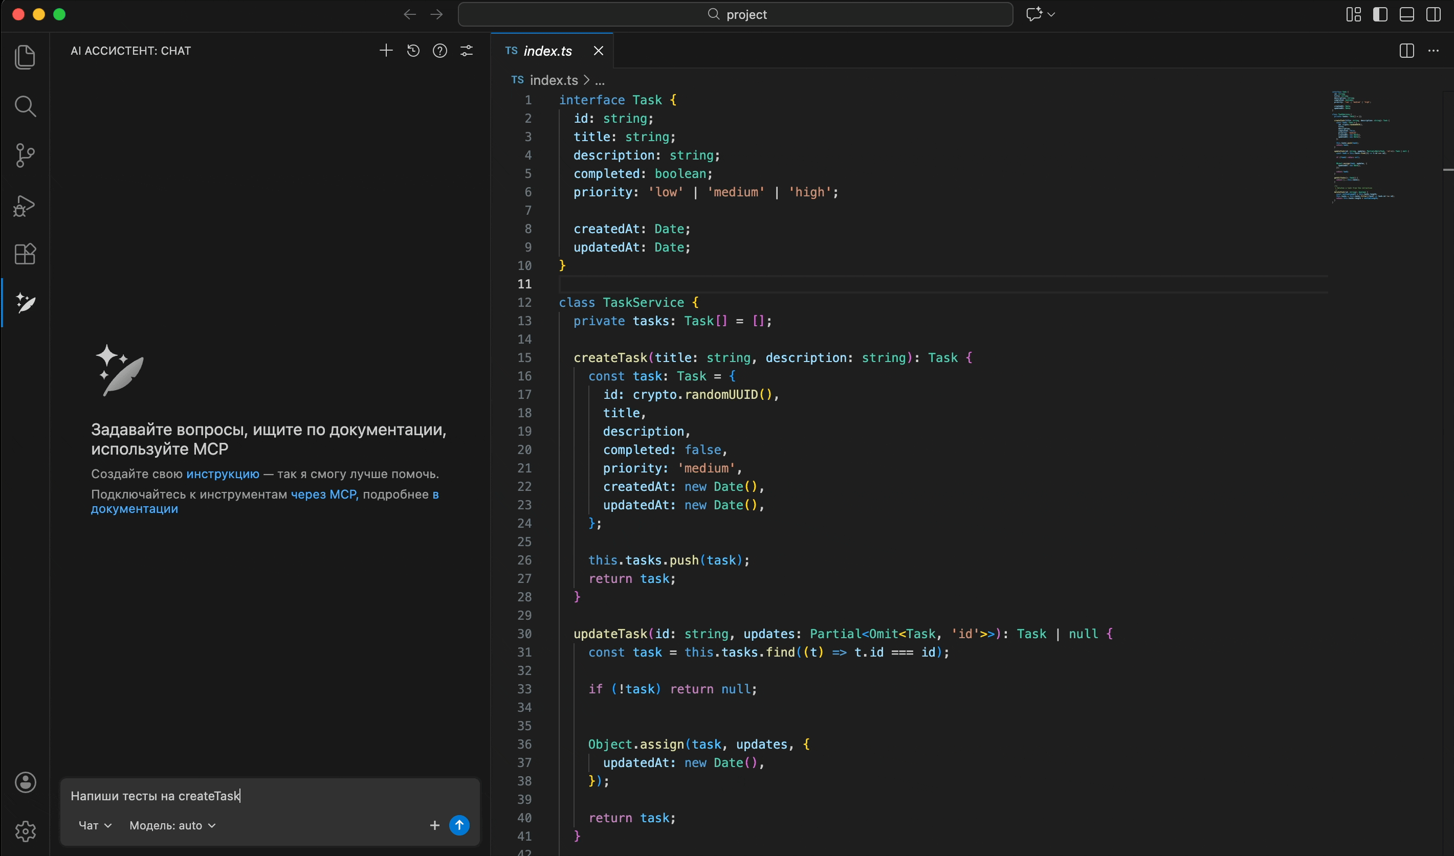Image resolution: width=1454 pixels, height=856 pixels.
Task: Open chat settings sliders icon
Action: [467, 51]
